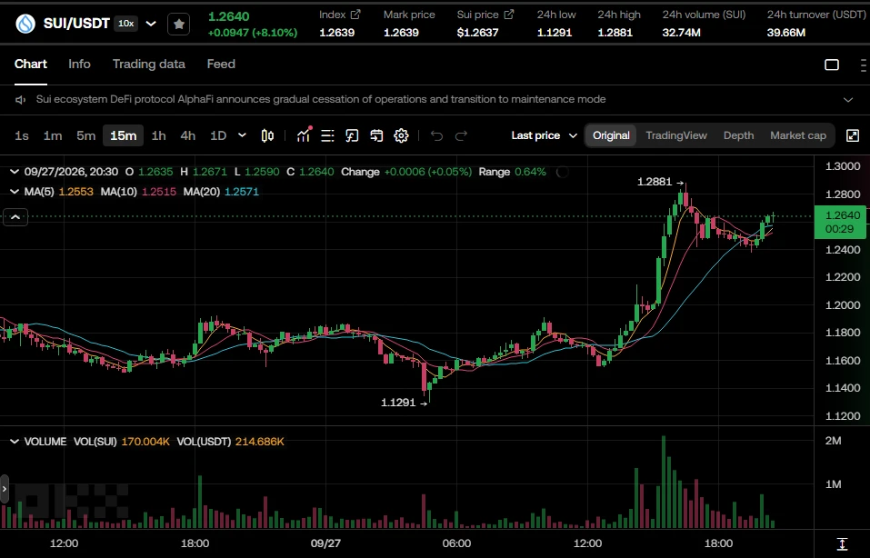
Task: Change chart layout with rectangle icon
Action: point(832,65)
